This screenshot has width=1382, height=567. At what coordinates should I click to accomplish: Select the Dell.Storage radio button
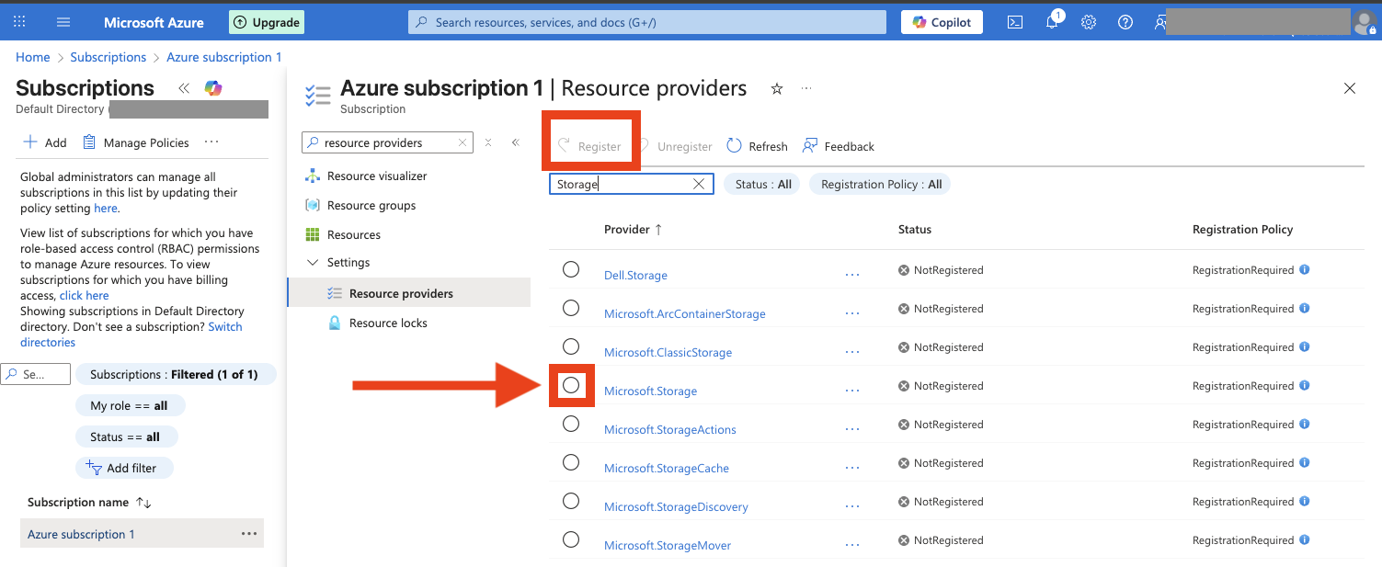[x=571, y=269]
